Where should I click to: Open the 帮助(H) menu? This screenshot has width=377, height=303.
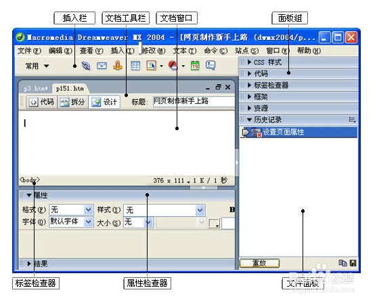[309, 51]
